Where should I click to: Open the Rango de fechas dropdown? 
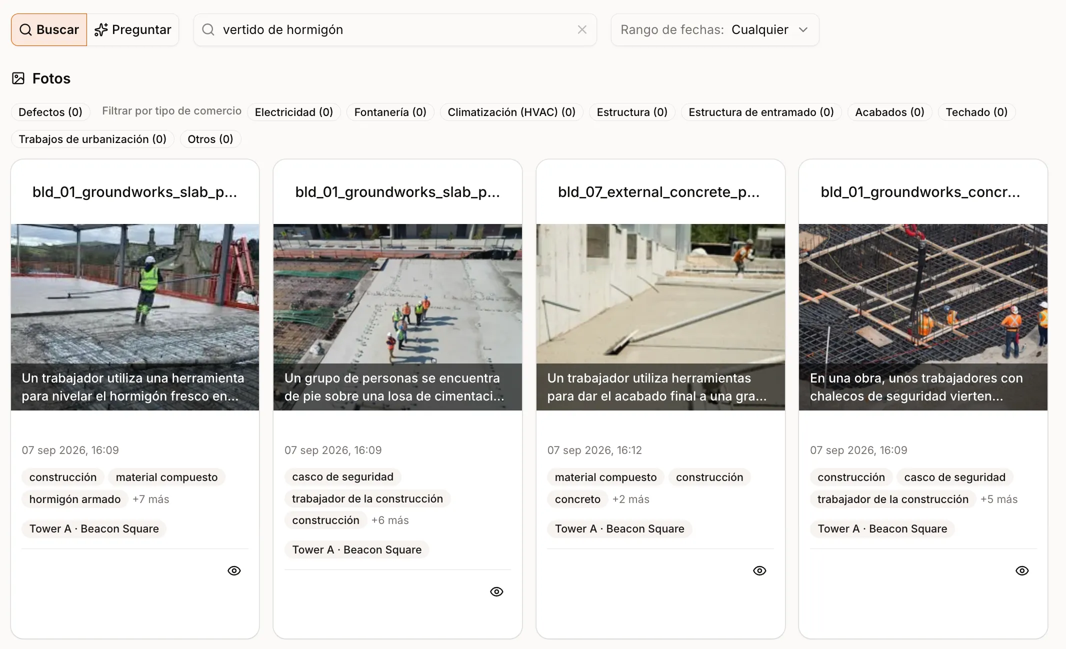715,29
